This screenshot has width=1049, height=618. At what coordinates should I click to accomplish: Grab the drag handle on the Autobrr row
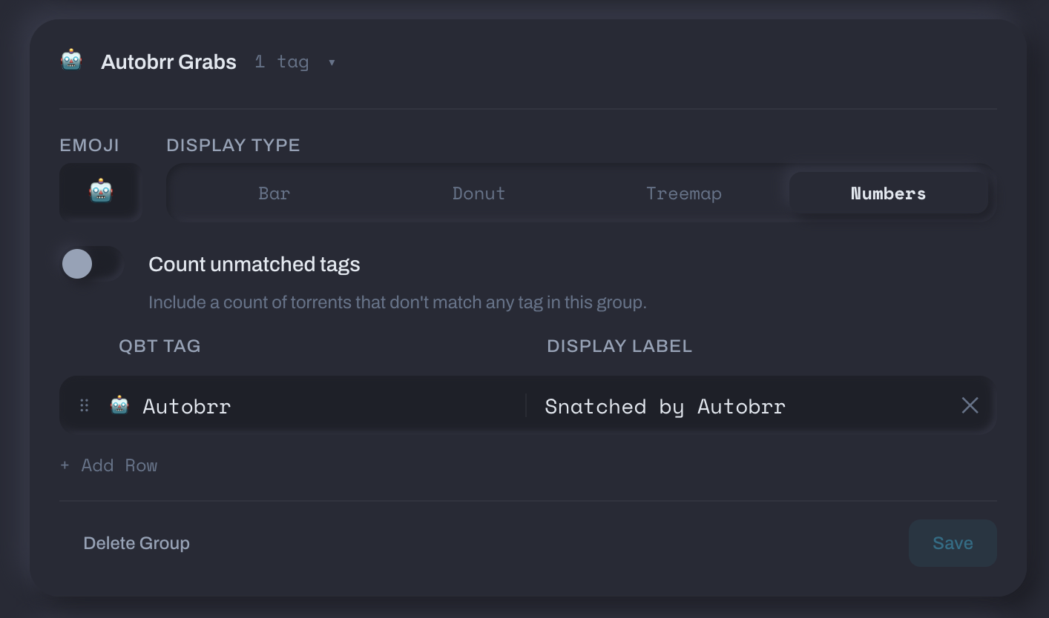pyautogui.click(x=84, y=405)
